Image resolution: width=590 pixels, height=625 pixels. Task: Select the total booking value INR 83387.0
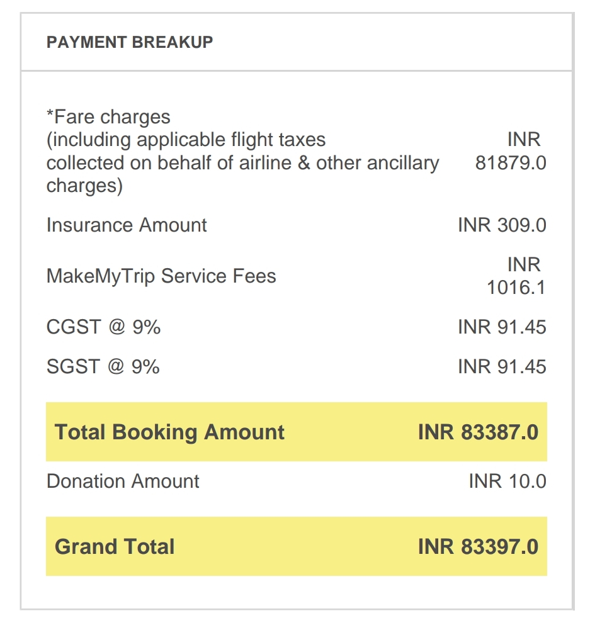coord(478,432)
